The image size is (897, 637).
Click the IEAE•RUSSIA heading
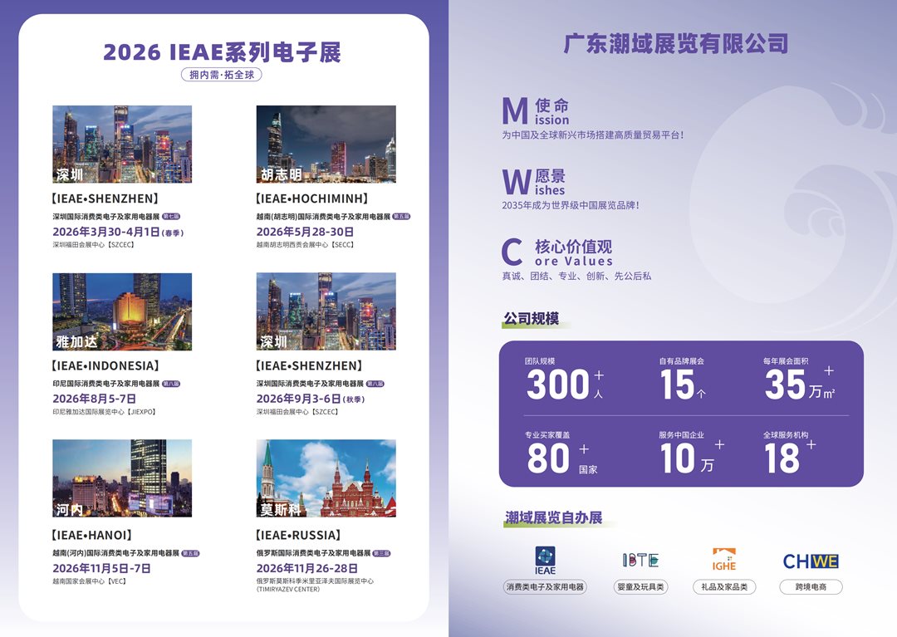298,535
